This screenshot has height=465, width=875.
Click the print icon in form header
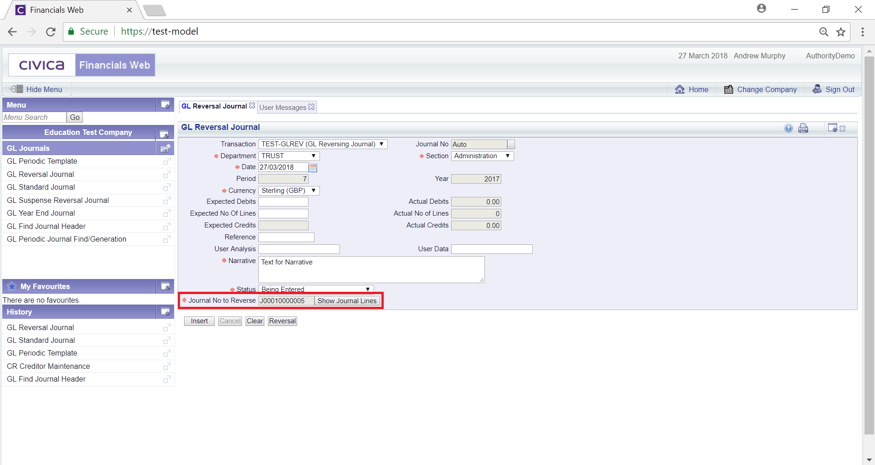click(x=803, y=129)
